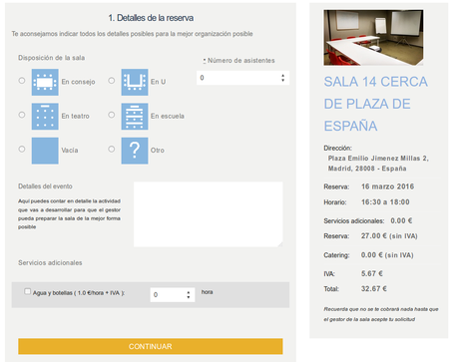Decrease number of attendees with down arrow
The image size is (459, 362).
283,80
